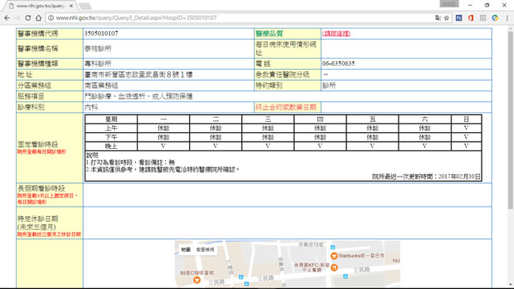514x289 pixels.
Task: Click the update time 2017年02月10日 text
Action: 459,177
